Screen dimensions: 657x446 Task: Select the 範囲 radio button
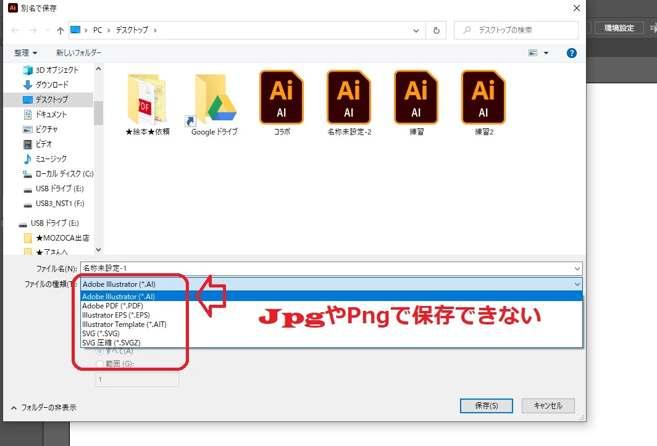pos(100,364)
